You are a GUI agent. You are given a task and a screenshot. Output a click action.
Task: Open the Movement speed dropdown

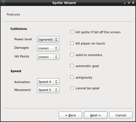point(48,90)
